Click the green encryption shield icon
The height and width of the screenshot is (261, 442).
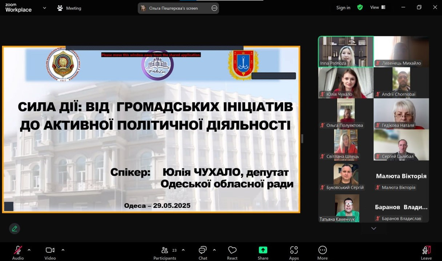click(x=360, y=7)
